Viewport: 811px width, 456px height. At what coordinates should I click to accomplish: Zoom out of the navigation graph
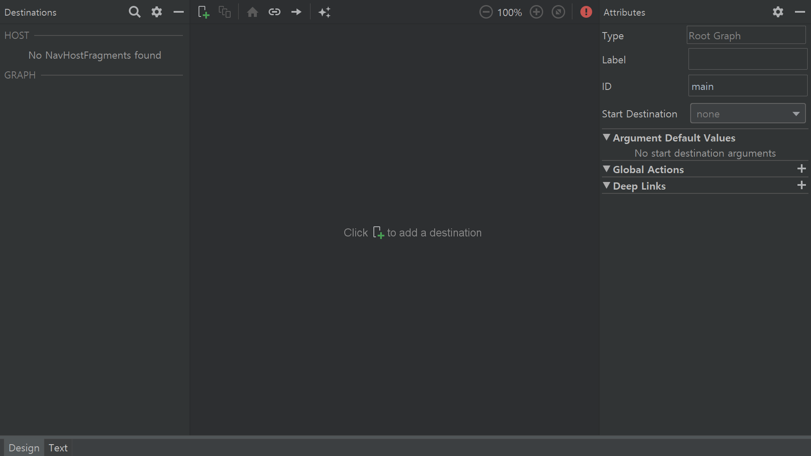(x=486, y=12)
